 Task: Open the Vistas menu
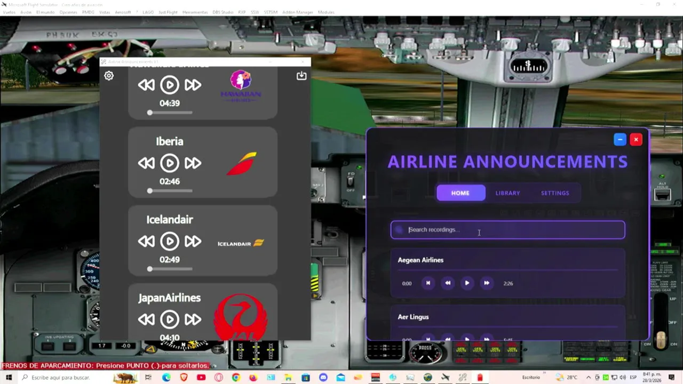105,12
